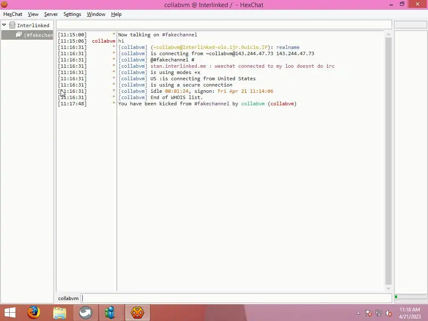The image size is (428, 321).
Task: Open the clock showing 11:18 AM
Action: 410,313
